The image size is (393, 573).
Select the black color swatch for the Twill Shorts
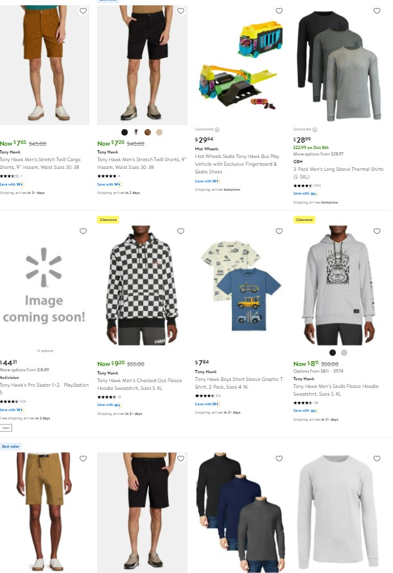pos(125,132)
